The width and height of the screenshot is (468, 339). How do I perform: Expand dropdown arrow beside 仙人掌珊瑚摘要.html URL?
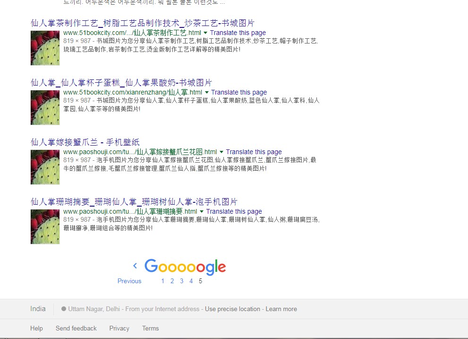click(x=202, y=211)
